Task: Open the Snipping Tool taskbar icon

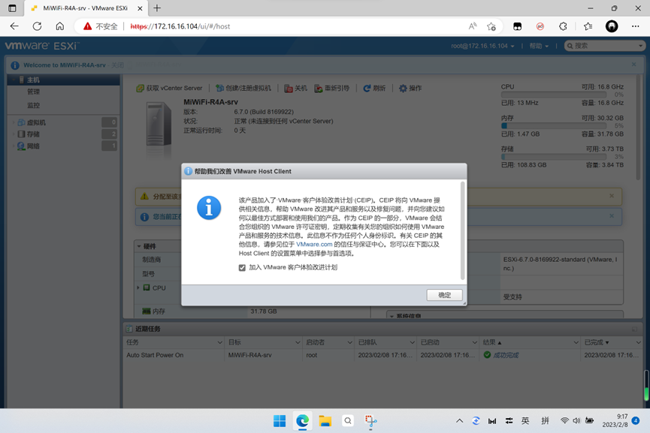Action: tap(370, 421)
